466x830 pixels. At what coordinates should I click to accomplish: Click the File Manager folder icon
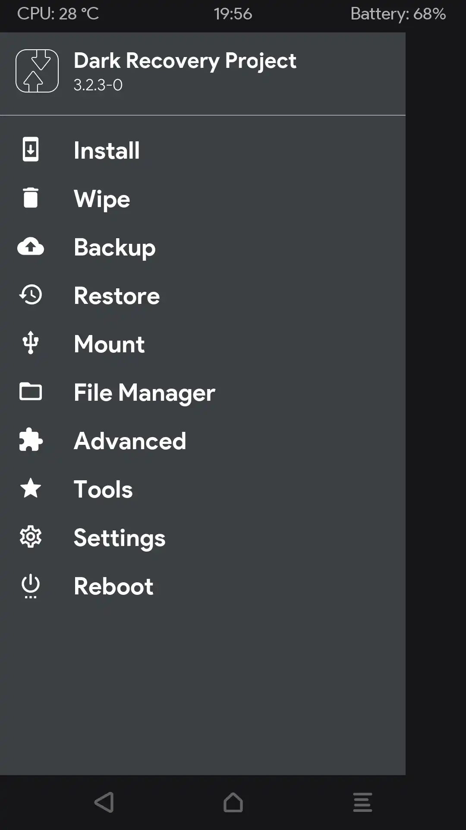tap(31, 392)
